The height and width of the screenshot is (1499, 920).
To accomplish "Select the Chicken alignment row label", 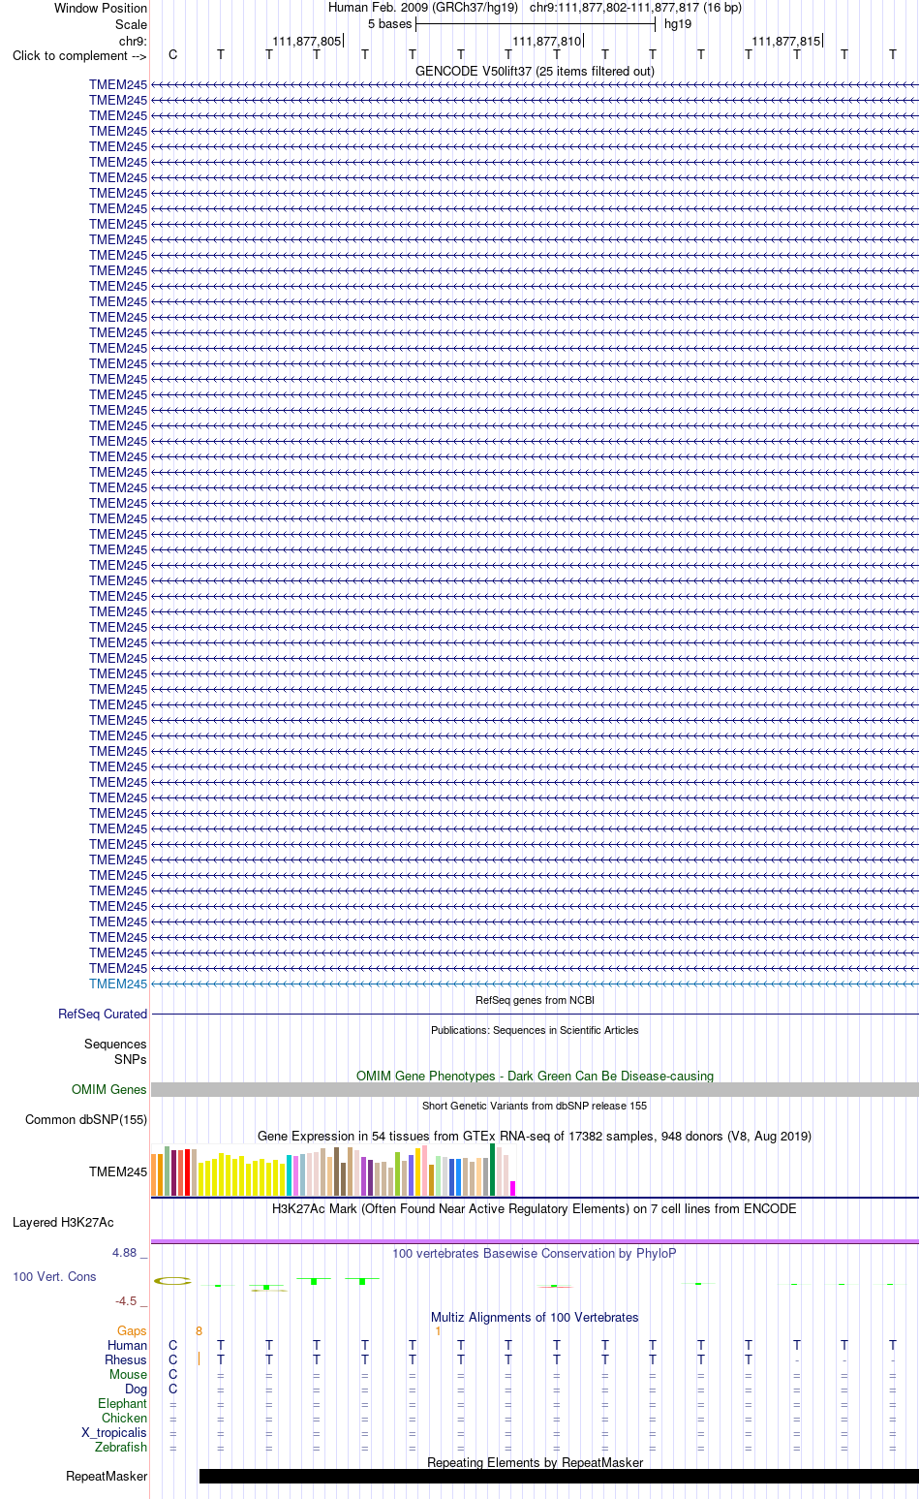I will click(x=125, y=1418).
